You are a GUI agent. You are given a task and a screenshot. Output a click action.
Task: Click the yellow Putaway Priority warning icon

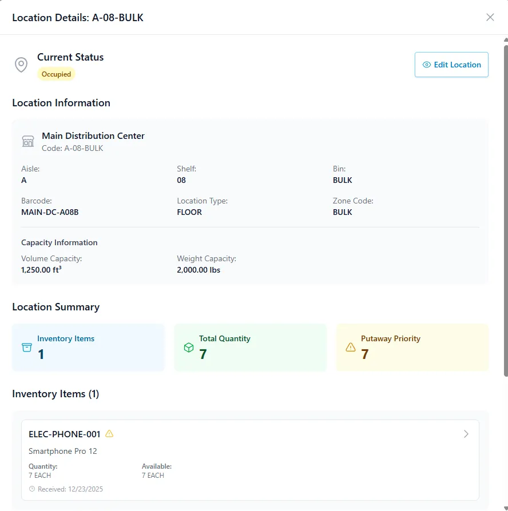351,347
